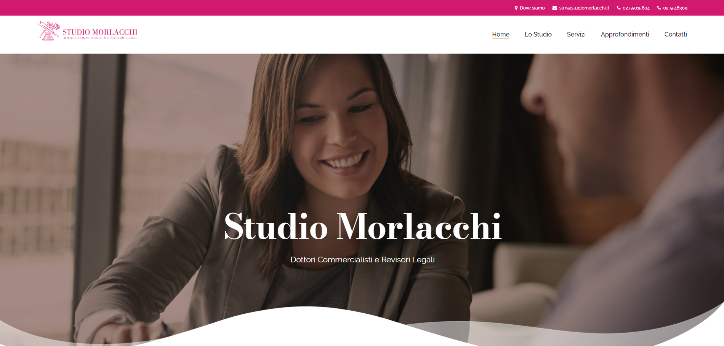This screenshot has height=346, width=724.
Task: Click the large Studio Morlacchi hero heading
Action: coord(362,227)
